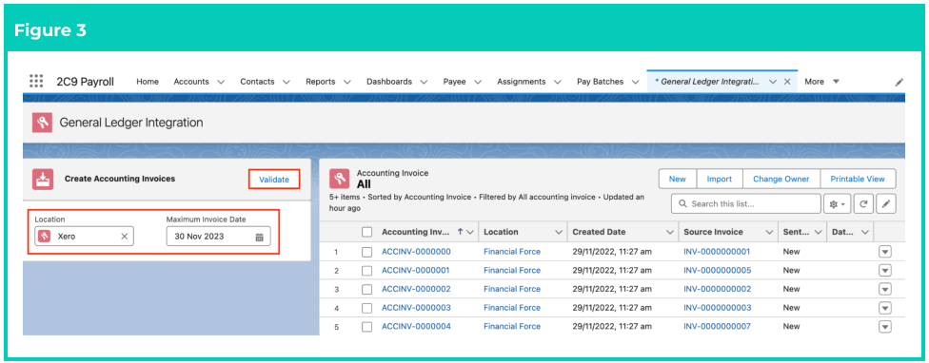This screenshot has height=363, width=929.
Task: Open source invoice INV-0000000005
Action: point(717,270)
